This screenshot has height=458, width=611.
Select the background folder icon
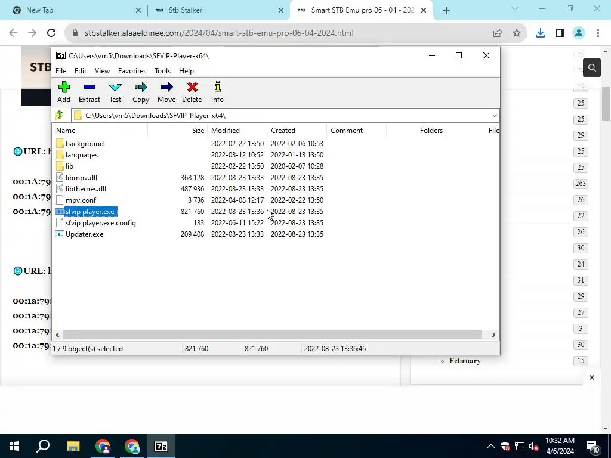point(59,143)
